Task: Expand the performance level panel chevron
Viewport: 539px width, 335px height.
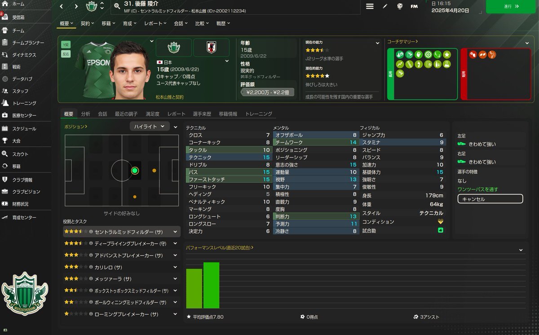Action: click(x=521, y=250)
